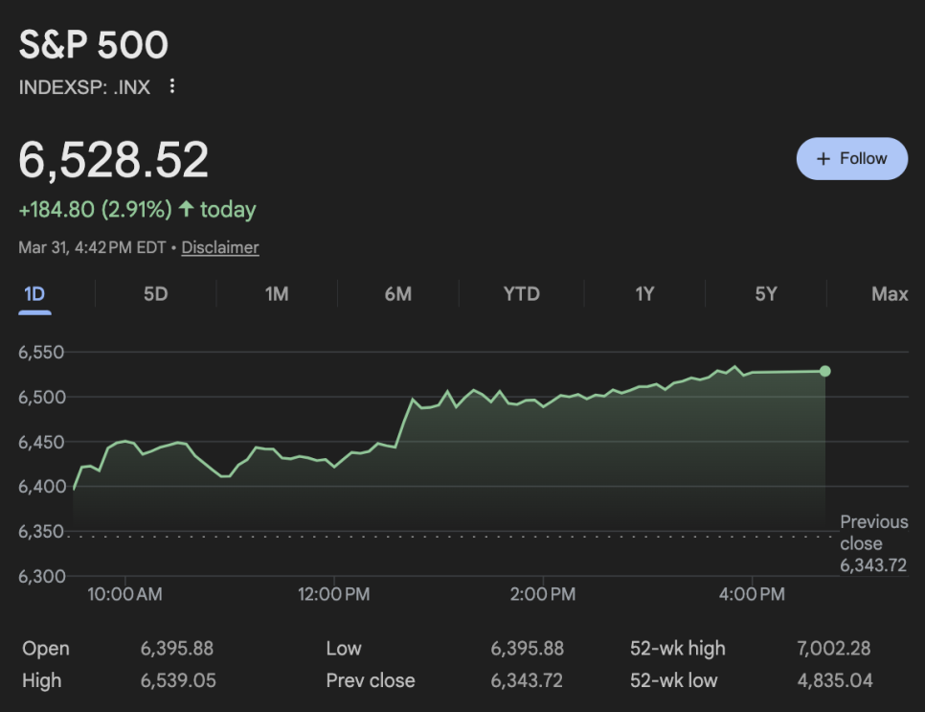Click the 52-wk high value 7,002.28
Screen dimensions: 925x712
833,649
